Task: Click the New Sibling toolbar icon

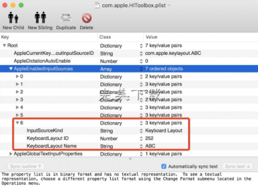Action: [40, 17]
